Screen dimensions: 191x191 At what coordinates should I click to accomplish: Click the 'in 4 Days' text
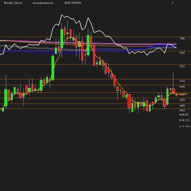(185, 126)
